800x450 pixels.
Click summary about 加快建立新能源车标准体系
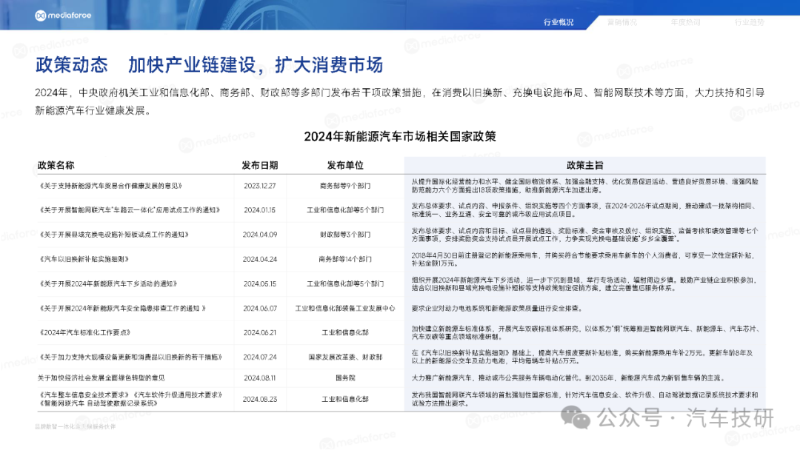point(584,332)
